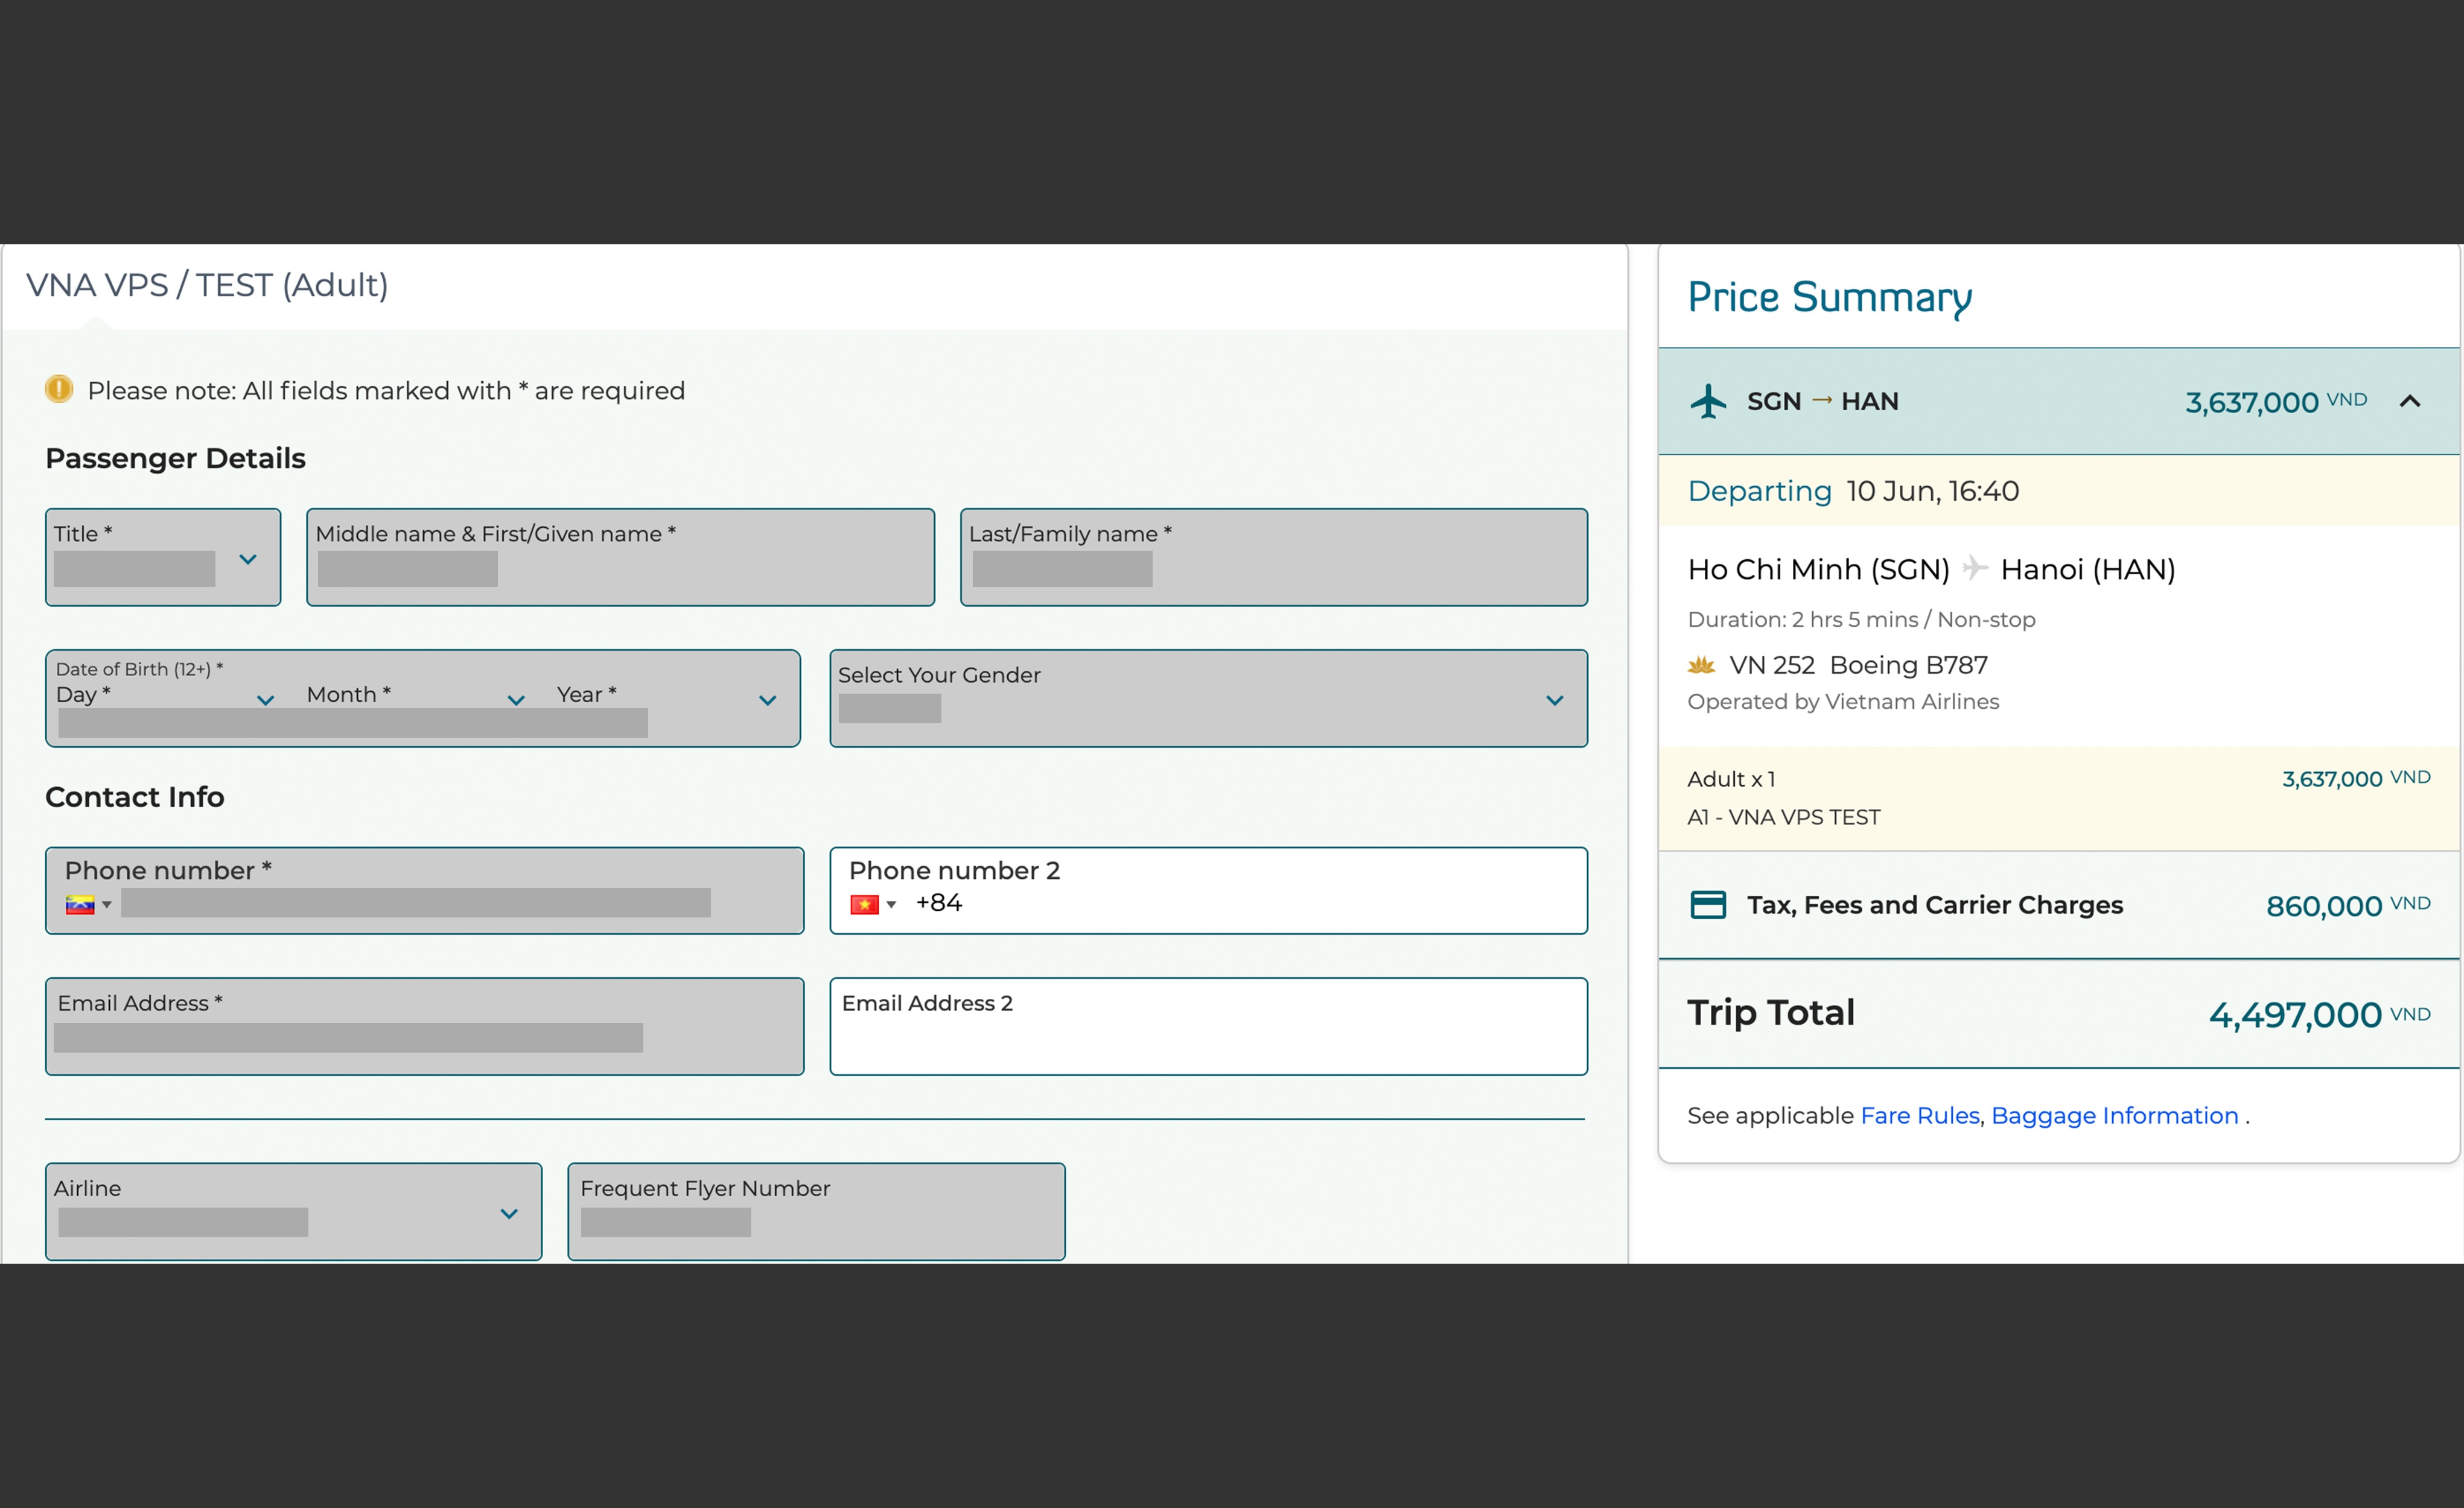The image size is (2464, 1508).
Task: Click the Phone number 2 input field
Action: tap(1208, 890)
